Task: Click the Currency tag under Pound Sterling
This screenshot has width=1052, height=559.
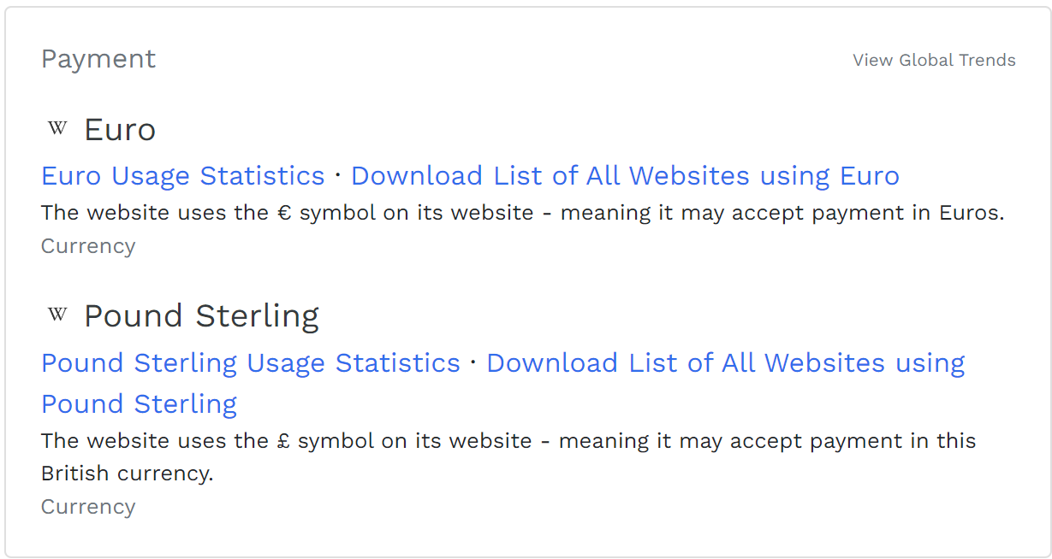Action: (88, 507)
